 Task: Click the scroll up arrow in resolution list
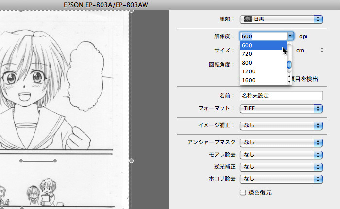tap(289, 76)
